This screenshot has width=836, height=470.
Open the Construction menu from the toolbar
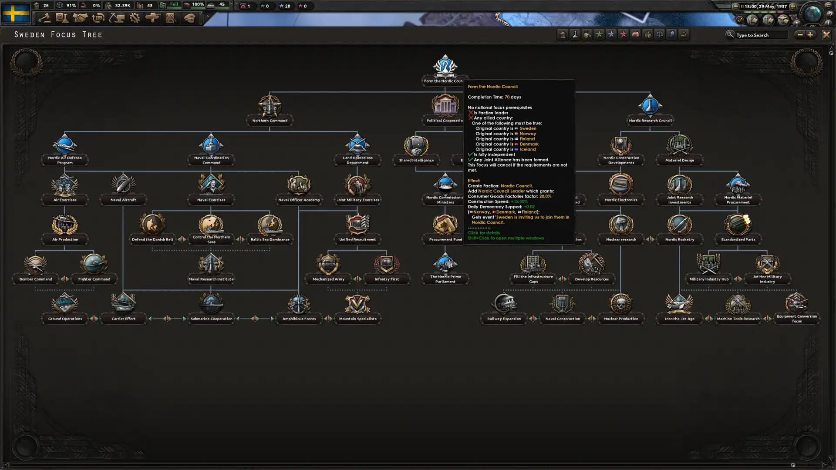pyautogui.click(x=117, y=18)
